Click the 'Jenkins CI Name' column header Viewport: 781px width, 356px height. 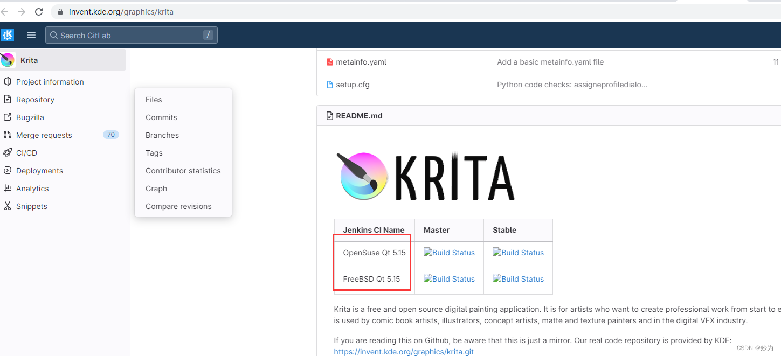[x=374, y=230]
